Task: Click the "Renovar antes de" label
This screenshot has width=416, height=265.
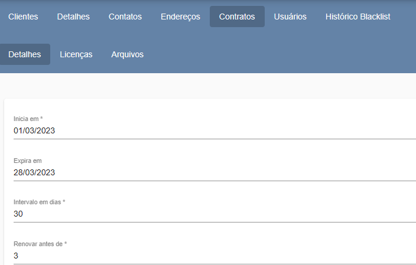Action: point(40,244)
